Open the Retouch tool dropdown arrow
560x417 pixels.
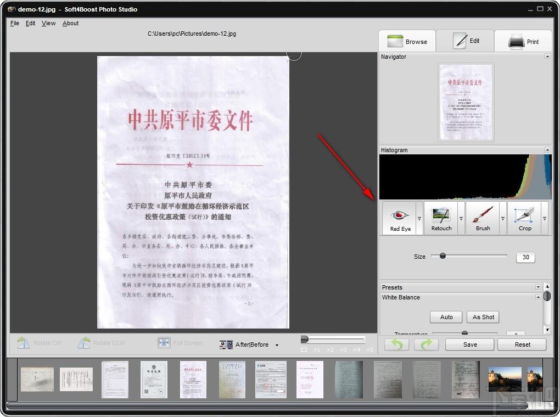click(461, 218)
